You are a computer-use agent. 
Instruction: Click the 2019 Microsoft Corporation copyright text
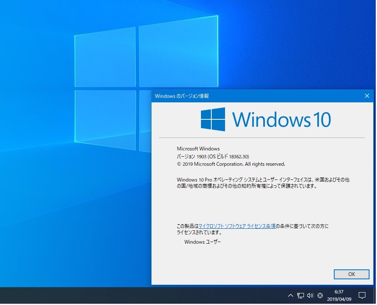[232, 165]
